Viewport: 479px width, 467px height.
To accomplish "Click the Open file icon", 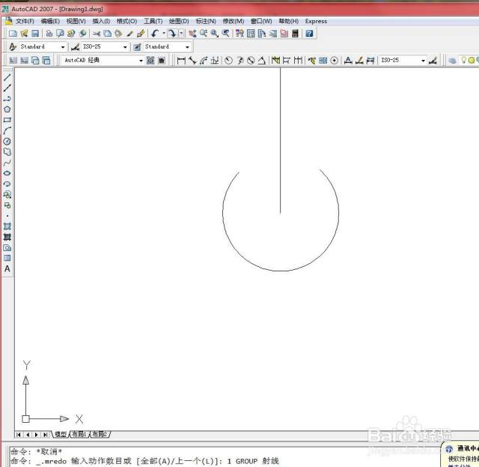I will click(24, 33).
